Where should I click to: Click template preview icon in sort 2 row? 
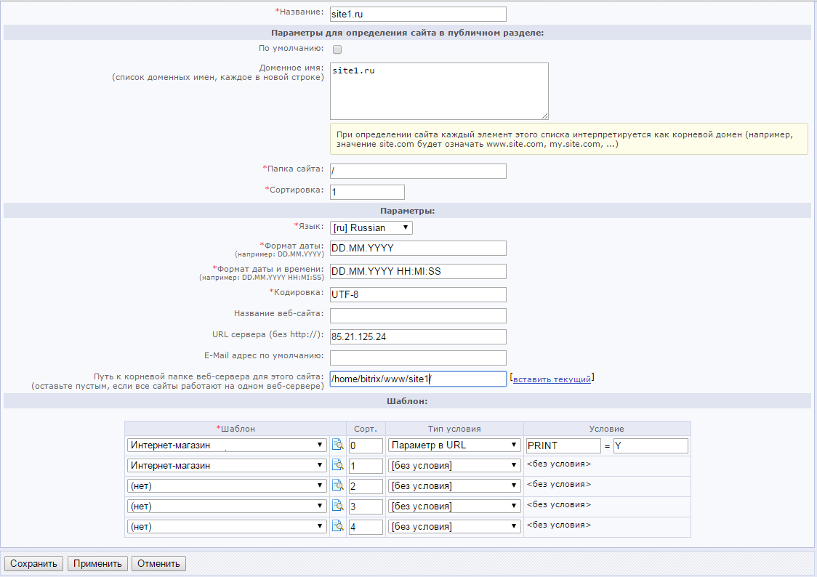click(337, 485)
